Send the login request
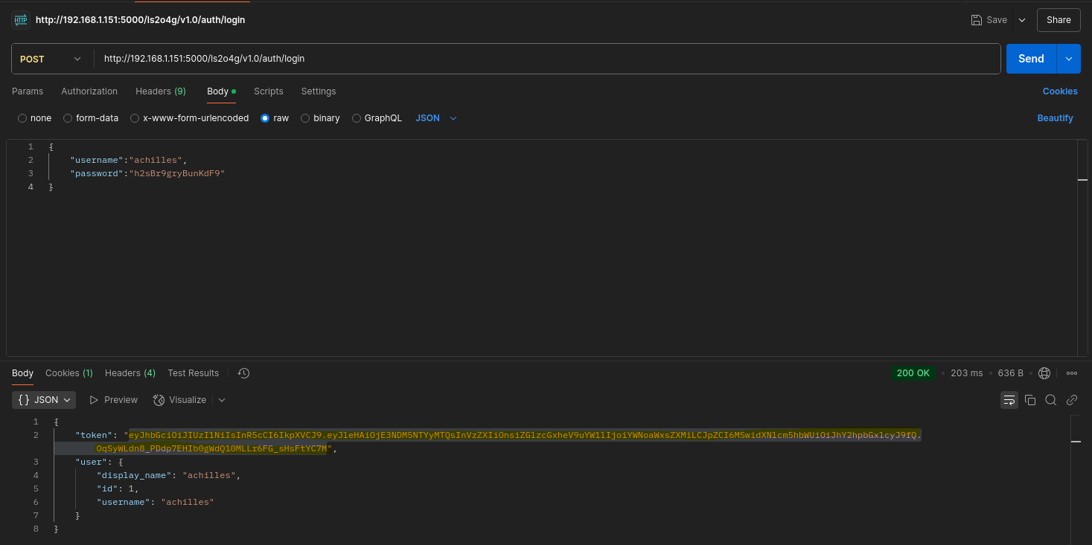The height and width of the screenshot is (545, 1092). tap(1031, 59)
